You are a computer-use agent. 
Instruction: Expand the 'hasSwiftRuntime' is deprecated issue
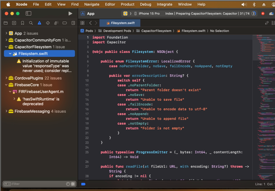(14, 99)
